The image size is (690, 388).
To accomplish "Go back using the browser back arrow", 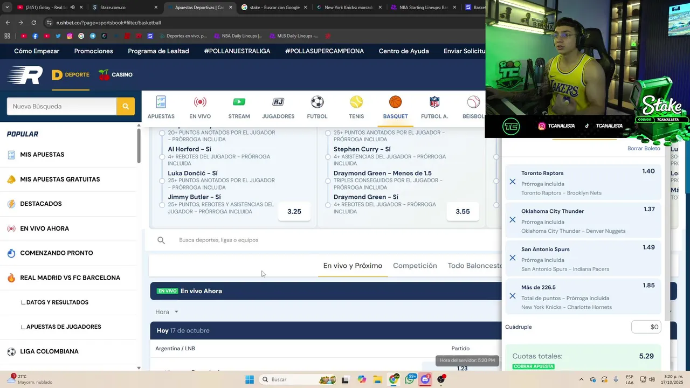I will [8, 23].
